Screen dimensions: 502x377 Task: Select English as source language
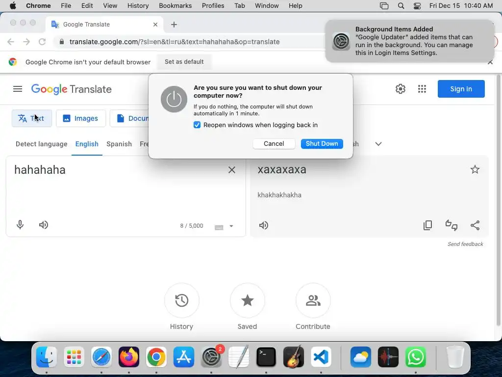click(x=87, y=144)
